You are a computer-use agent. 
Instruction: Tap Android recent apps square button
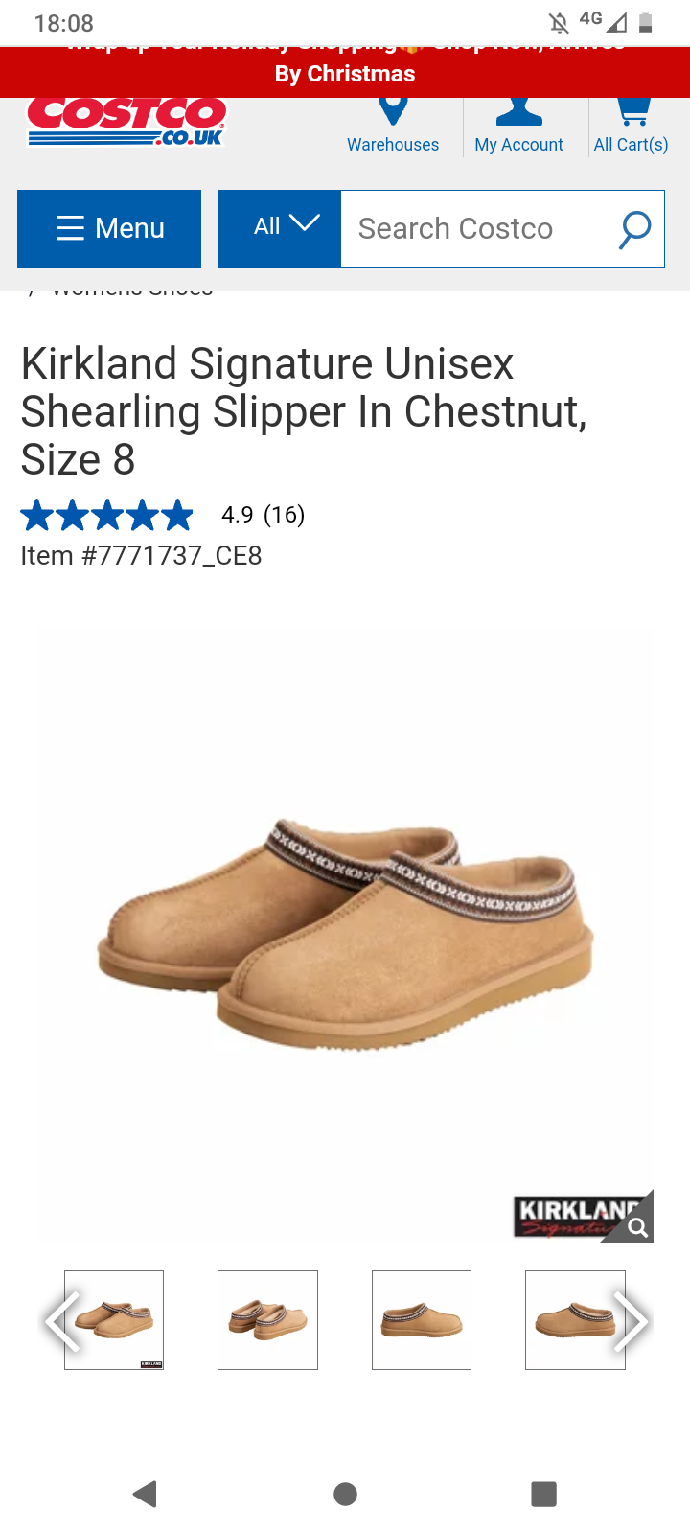tap(543, 1494)
